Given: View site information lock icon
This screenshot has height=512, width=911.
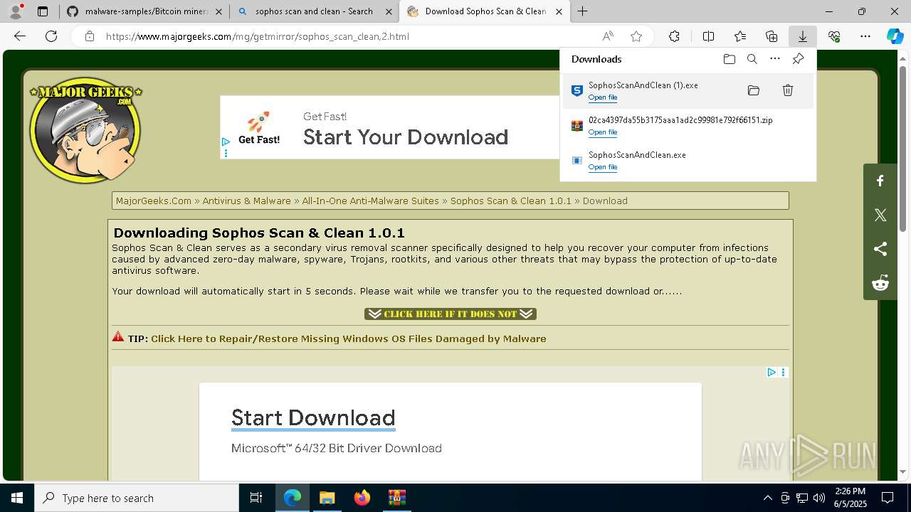Looking at the screenshot, I should [90, 36].
